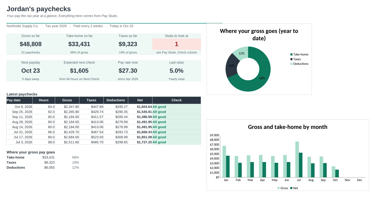375x197 pixels.
Task: Select the "Check" column header
Action: point(177,100)
